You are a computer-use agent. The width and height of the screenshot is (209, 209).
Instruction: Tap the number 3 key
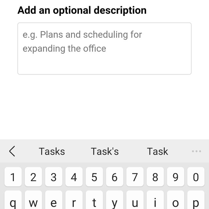tap(54, 177)
